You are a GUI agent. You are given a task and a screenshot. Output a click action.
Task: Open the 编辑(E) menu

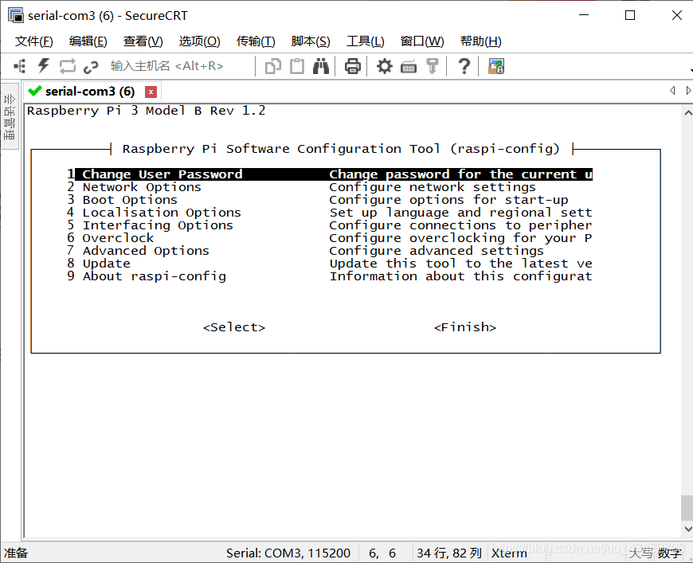click(x=88, y=41)
